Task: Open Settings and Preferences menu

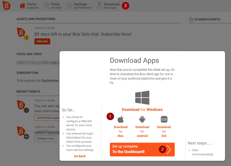Action: pyautogui.click(x=79, y=6)
